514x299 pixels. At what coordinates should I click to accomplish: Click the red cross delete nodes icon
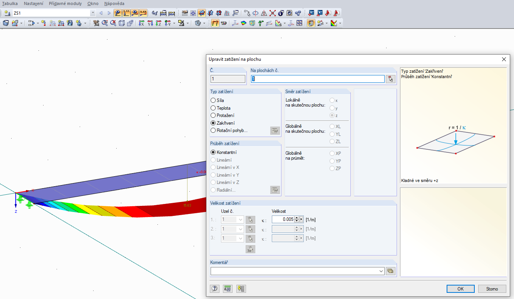coord(272,13)
